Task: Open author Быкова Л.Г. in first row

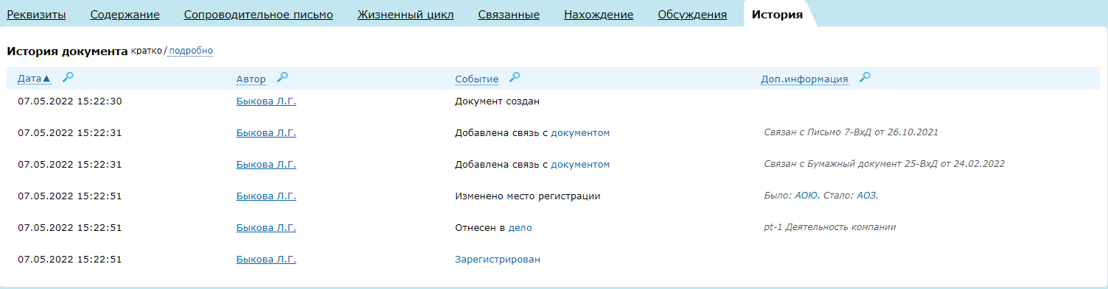Action: pos(266,101)
